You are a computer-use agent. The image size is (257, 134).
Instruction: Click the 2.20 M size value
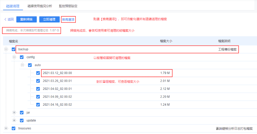tap(165, 97)
